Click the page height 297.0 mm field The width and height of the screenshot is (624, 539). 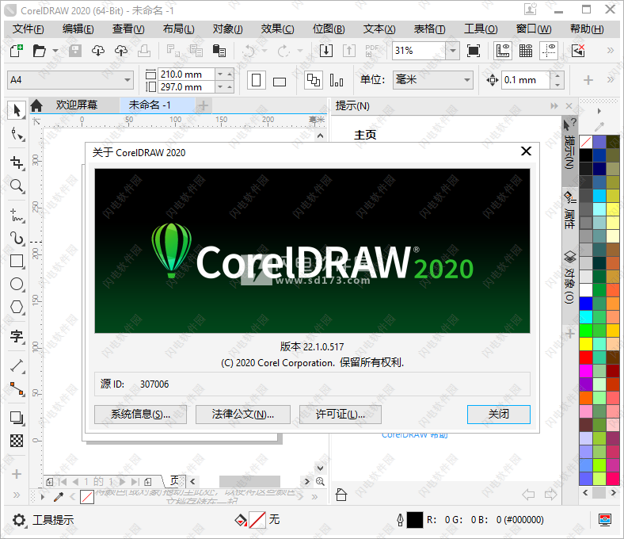pyautogui.click(x=186, y=87)
